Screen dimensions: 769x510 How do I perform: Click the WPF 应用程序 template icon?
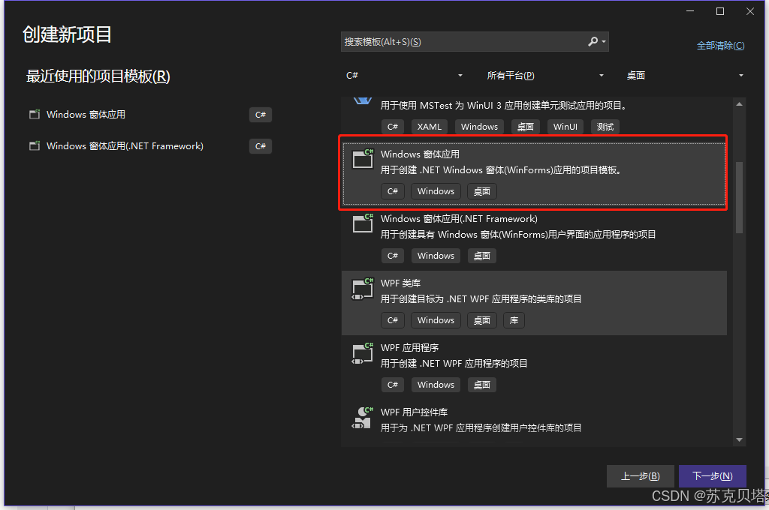click(363, 352)
